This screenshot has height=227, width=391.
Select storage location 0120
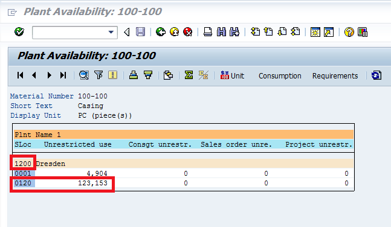(x=23, y=183)
